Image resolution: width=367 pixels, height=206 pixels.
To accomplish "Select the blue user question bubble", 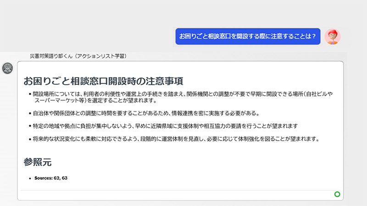I will coord(247,37).
